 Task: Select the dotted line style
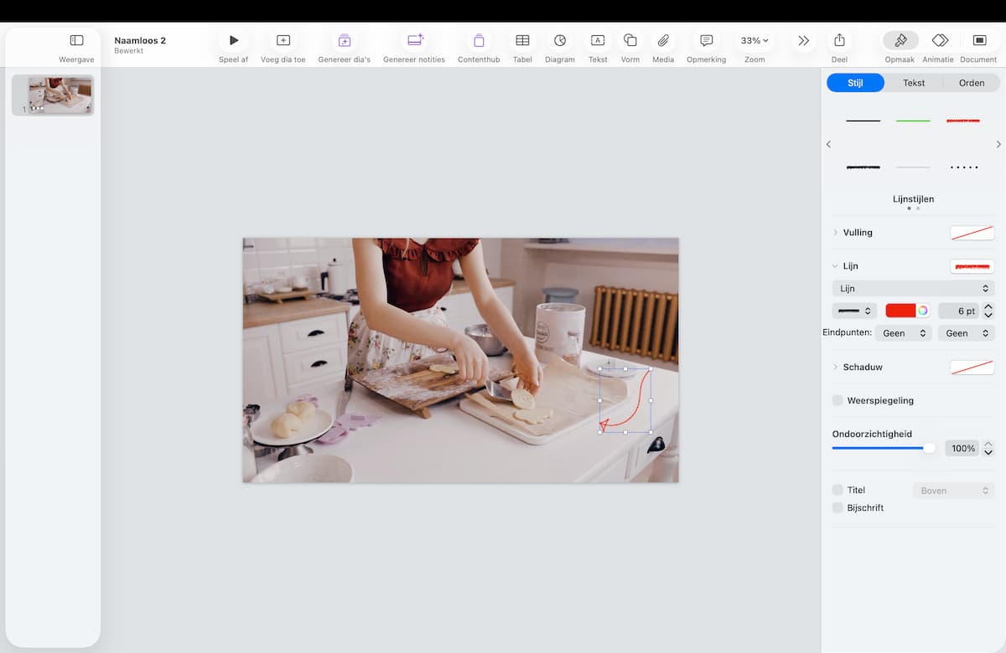click(x=963, y=167)
